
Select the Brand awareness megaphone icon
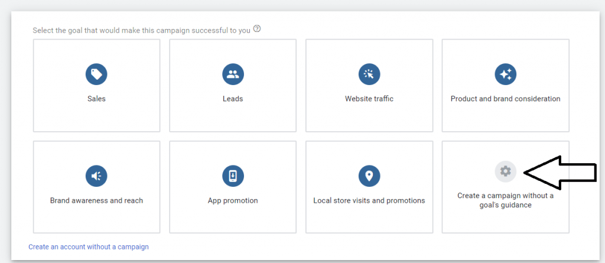[x=96, y=176]
